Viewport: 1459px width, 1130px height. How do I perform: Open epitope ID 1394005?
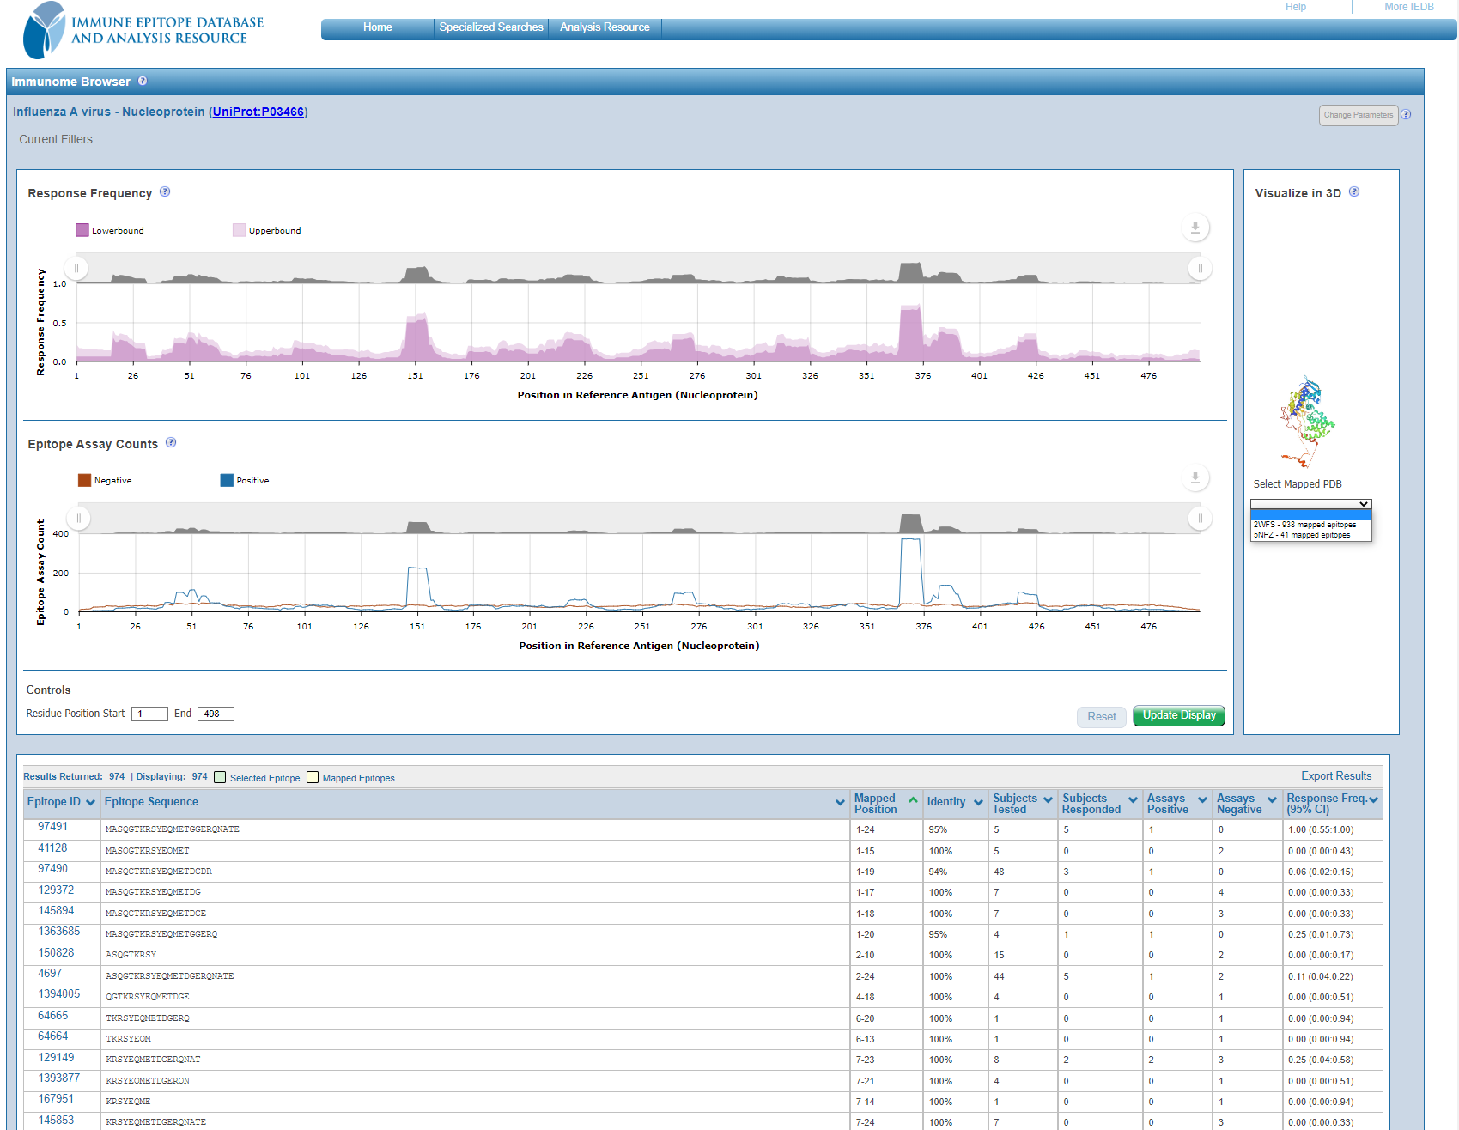[x=59, y=994]
